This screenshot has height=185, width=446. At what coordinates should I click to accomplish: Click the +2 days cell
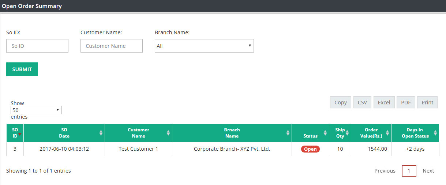pyautogui.click(x=415, y=149)
